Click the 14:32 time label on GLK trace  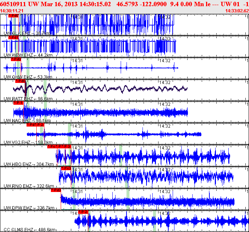tap(165, 17)
